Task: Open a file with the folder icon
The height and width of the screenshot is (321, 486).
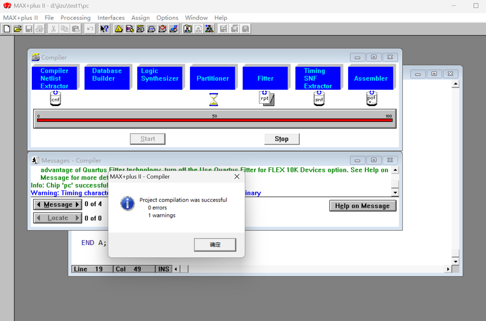Action: (18, 29)
